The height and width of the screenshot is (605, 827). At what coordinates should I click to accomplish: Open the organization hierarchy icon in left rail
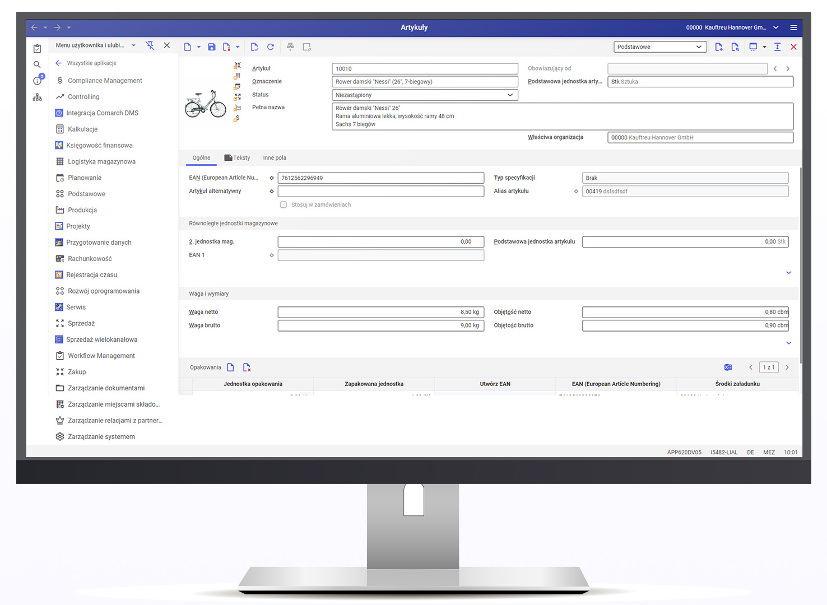[x=38, y=97]
